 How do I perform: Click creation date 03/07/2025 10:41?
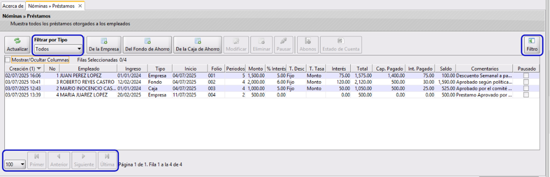tap(24, 81)
